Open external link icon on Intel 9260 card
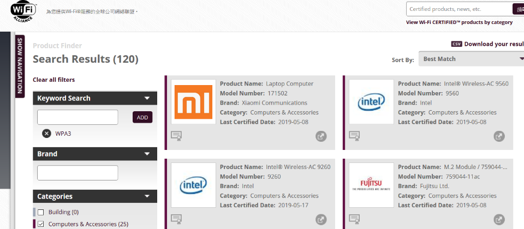 click(x=321, y=219)
